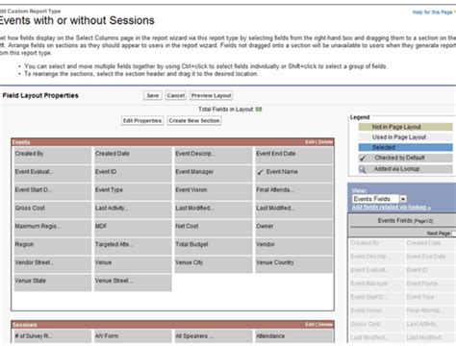This screenshot has width=456, height=346.
Task: Select the Event ID field tile
Action: pos(133,173)
